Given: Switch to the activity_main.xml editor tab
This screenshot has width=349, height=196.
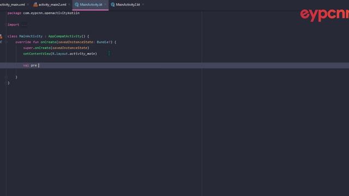Looking at the screenshot, I should pos(13,4).
